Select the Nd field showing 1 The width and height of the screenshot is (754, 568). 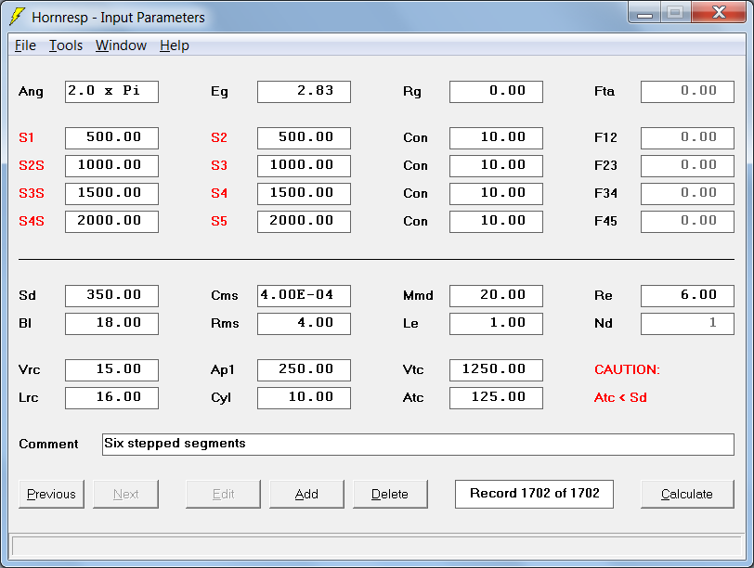pos(688,323)
